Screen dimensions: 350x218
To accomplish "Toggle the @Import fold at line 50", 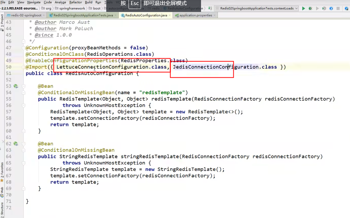I will [23, 67].
